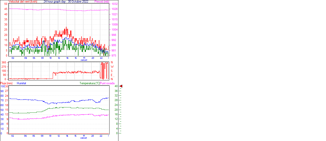This screenshot has width=326, height=141.
Task: Click the 'Pressió (mb)' axis title
Action: pyautogui.click(x=101, y=2)
